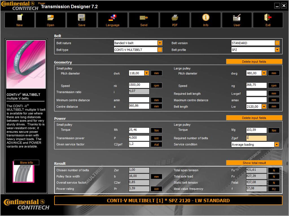The image size is (289, 216).
Task: Expand the Belt type dropdown
Action: click(160, 49)
